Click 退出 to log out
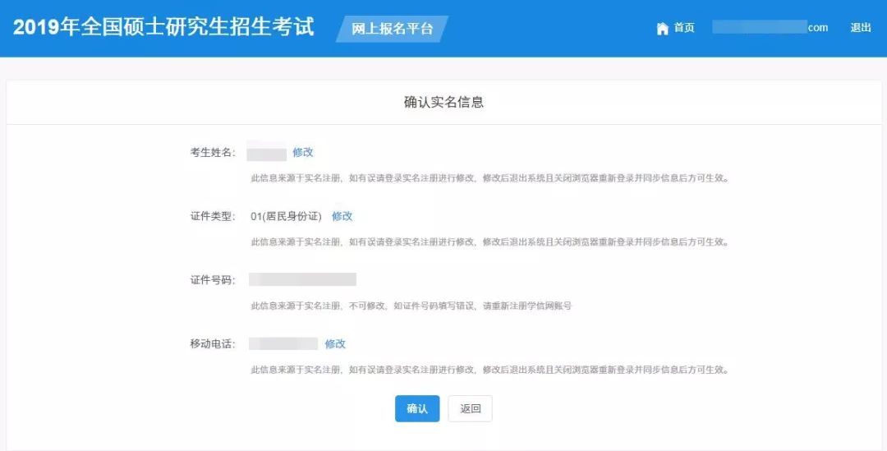 [x=860, y=28]
